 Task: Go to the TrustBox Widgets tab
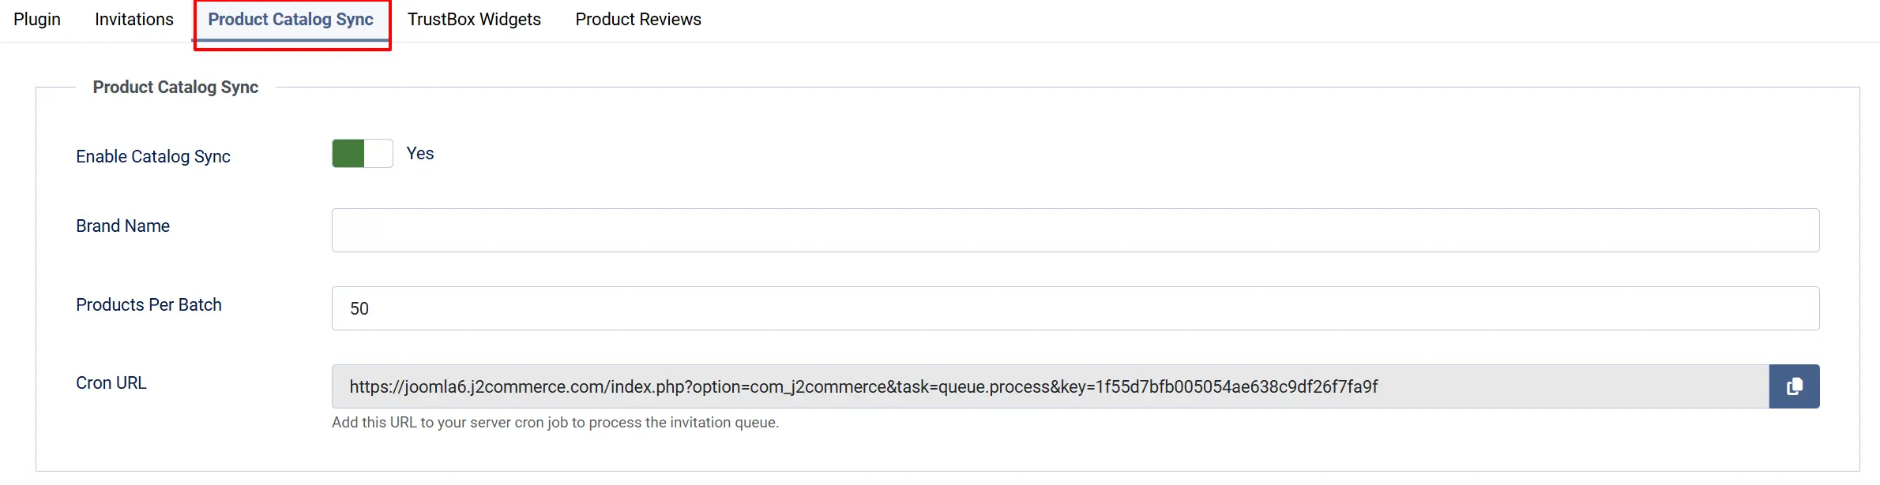(474, 20)
